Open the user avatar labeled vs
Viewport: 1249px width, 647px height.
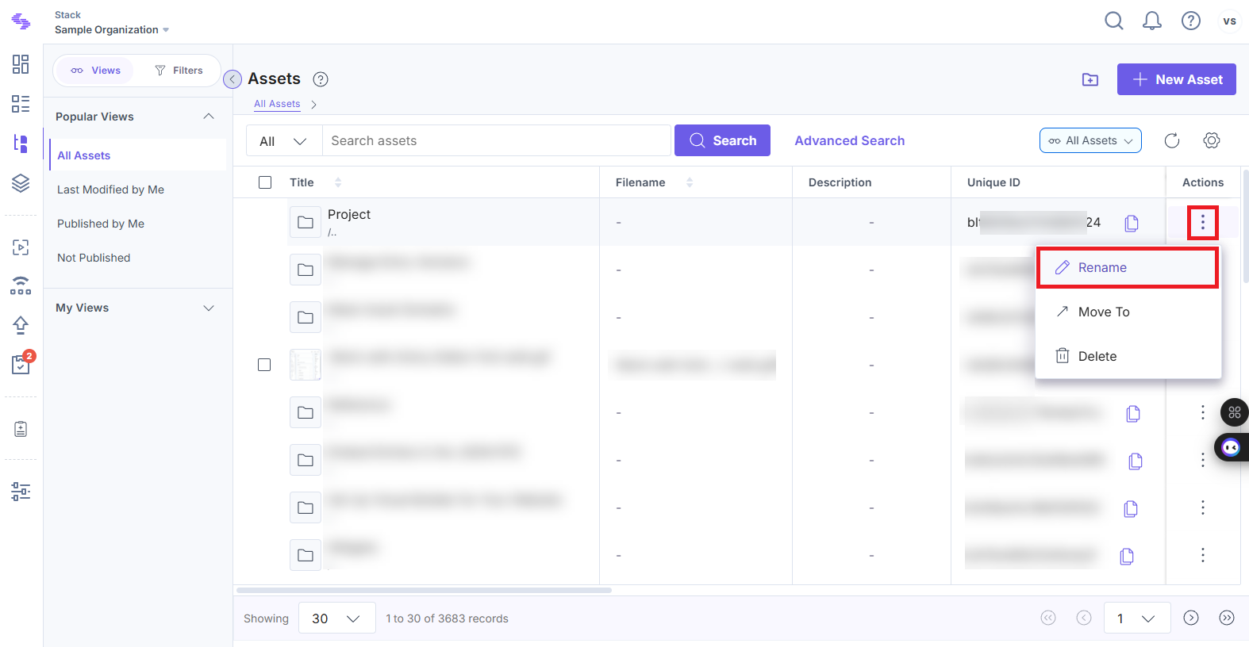point(1229,21)
